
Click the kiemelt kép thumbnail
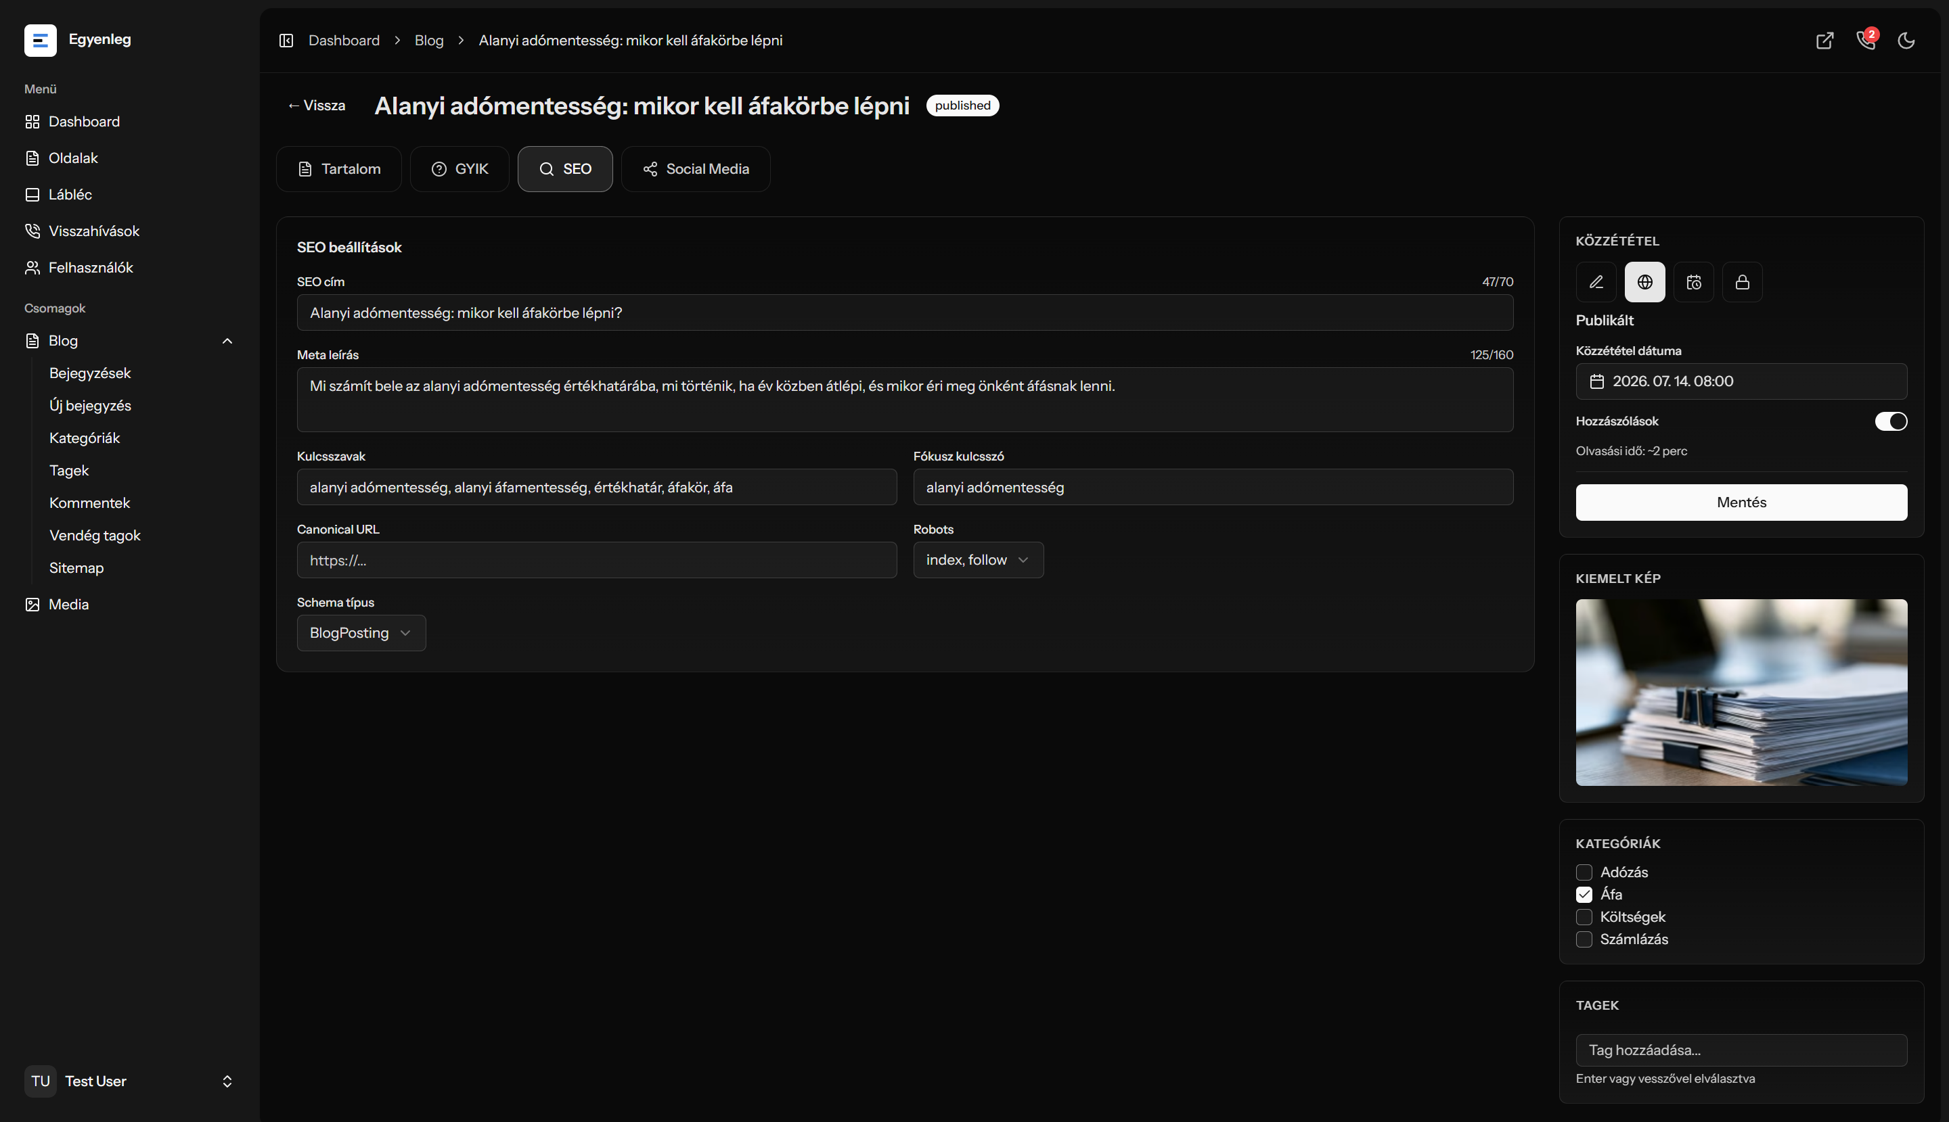(x=1741, y=693)
